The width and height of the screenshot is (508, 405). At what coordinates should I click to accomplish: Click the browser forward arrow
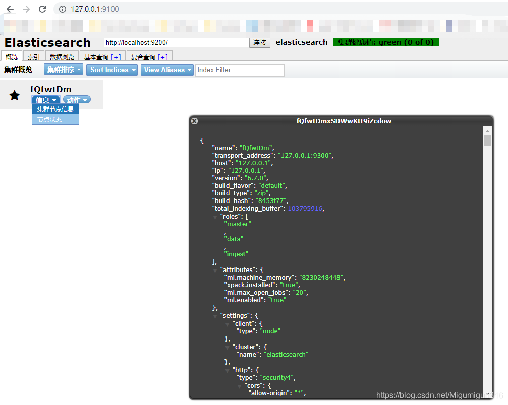26,9
